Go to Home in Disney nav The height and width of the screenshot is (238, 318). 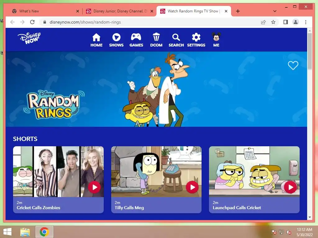point(96,40)
